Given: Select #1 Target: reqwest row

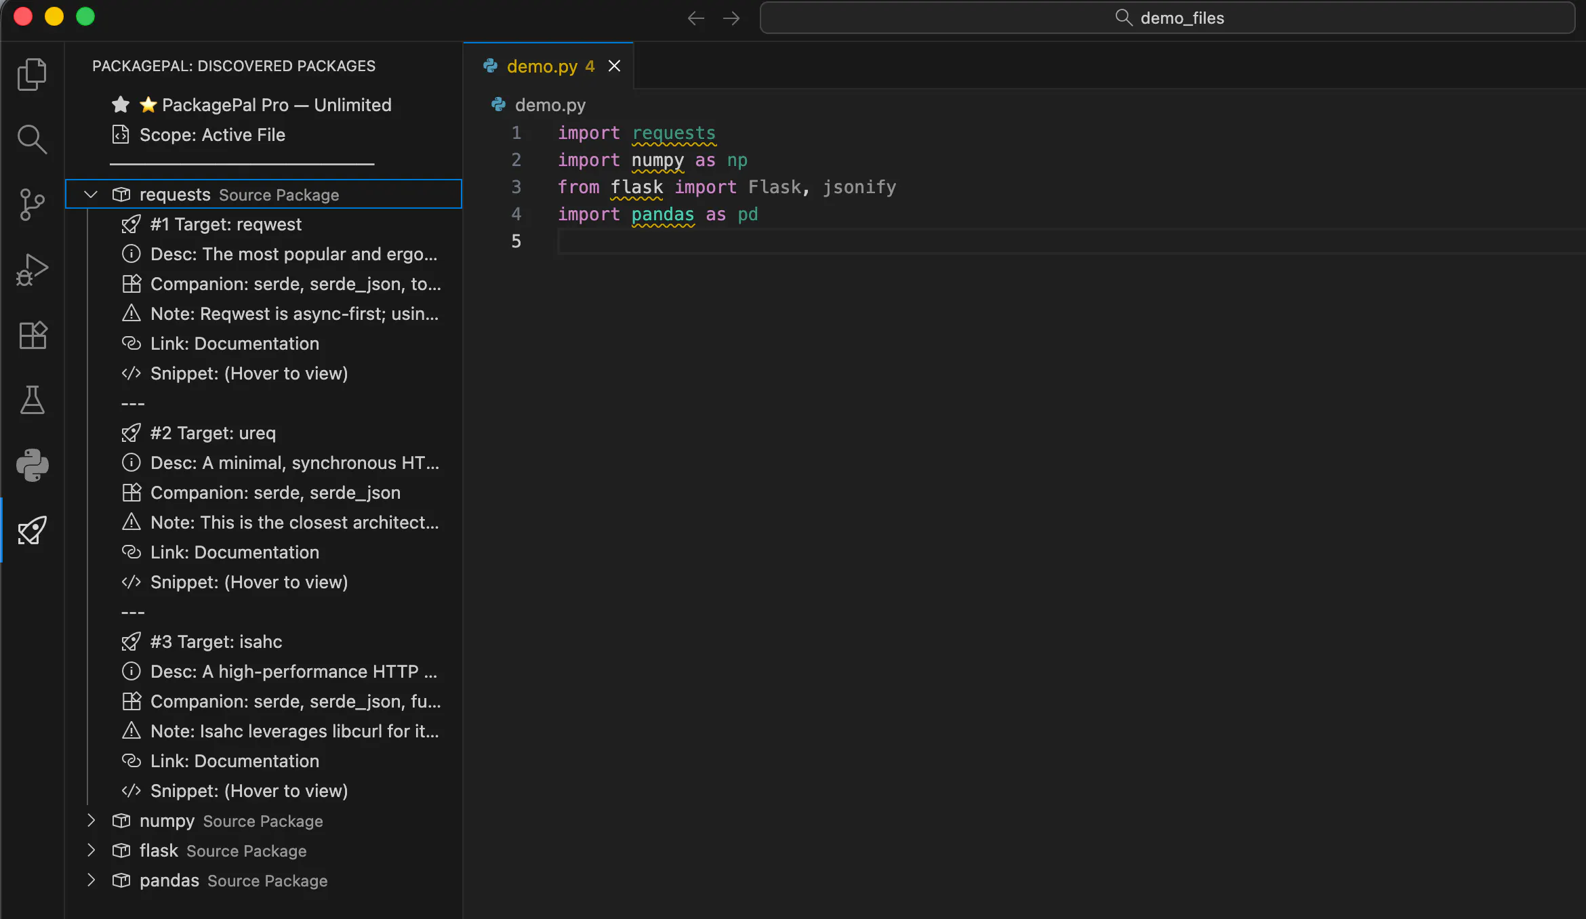Looking at the screenshot, I should pos(264,224).
